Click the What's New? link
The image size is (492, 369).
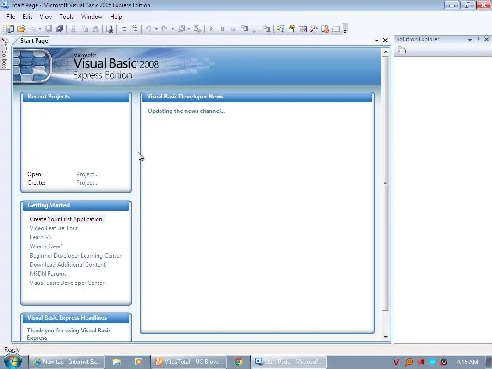pos(46,246)
